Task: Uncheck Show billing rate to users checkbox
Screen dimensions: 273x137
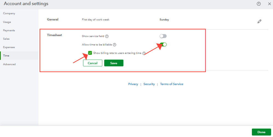Action: tap(90, 53)
